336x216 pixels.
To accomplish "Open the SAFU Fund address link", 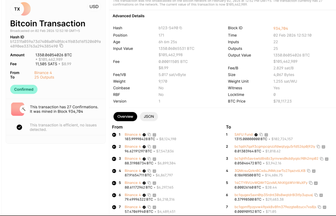I will [x=243, y=135].
